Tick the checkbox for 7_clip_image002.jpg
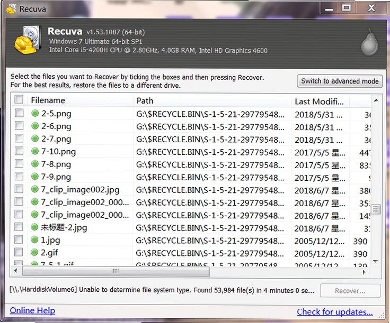This screenshot has height=323, width=390. (x=19, y=189)
